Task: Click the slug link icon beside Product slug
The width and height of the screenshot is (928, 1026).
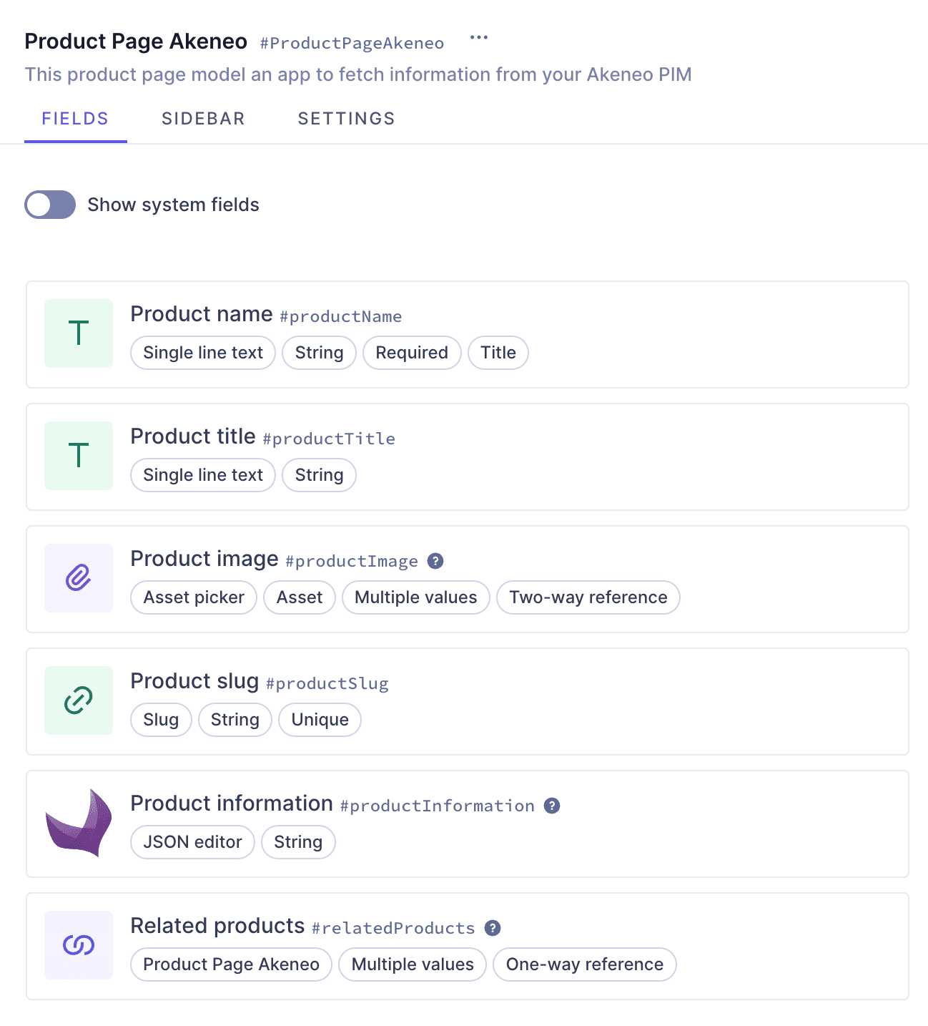Action: point(78,700)
